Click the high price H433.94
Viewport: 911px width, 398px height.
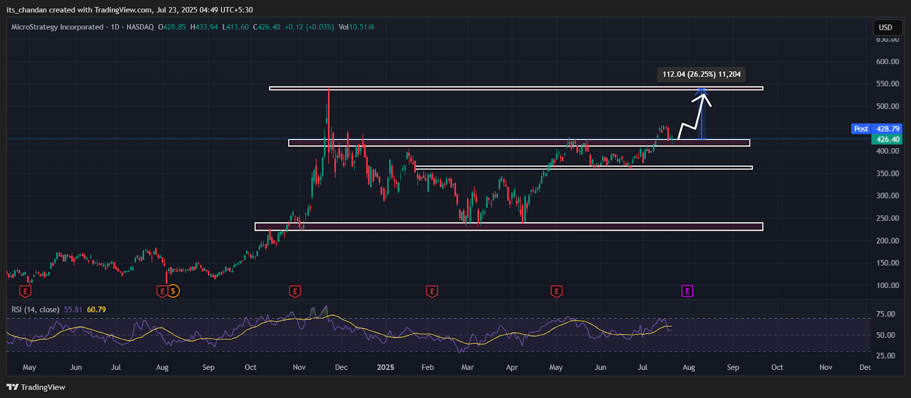click(x=204, y=27)
